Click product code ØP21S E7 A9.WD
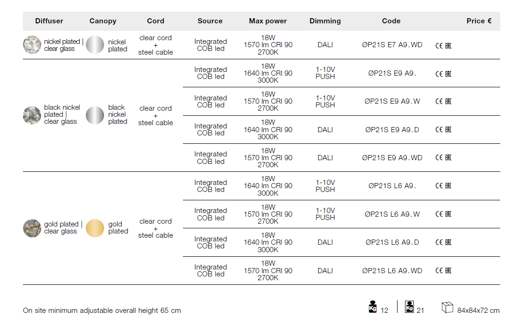This screenshot has height=325, width=510. (x=392, y=45)
